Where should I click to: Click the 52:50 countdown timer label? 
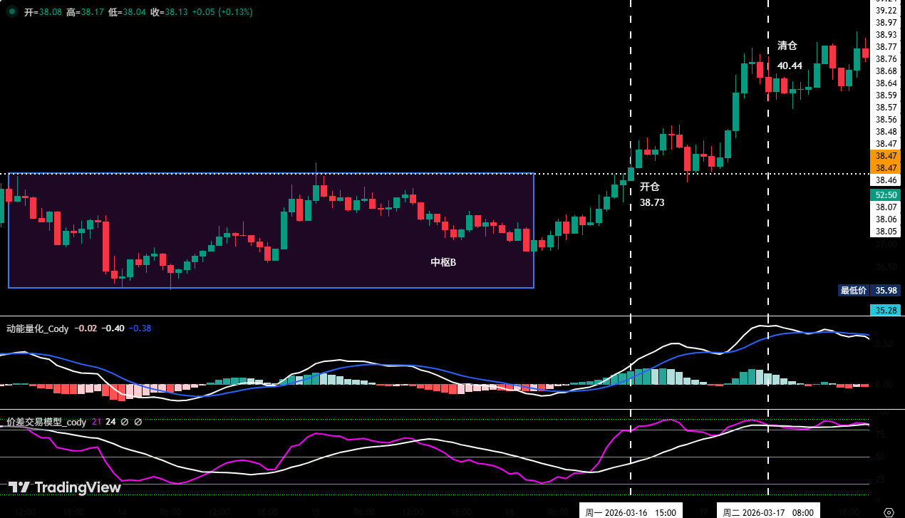886,195
